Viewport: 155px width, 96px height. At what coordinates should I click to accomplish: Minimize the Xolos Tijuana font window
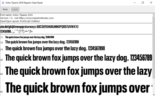click(135, 3)
